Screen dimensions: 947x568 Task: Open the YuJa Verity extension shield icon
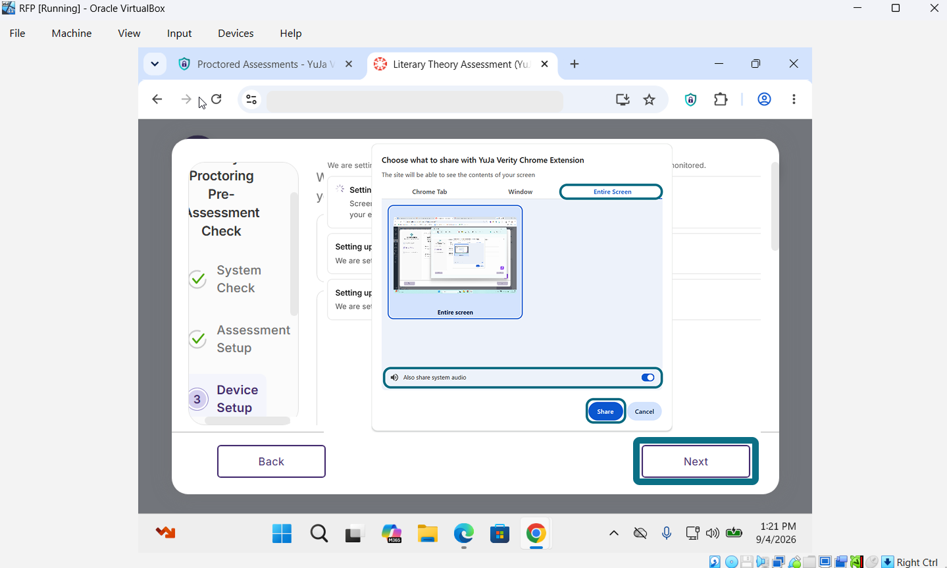pyautogui.click(x=690, y=99)
